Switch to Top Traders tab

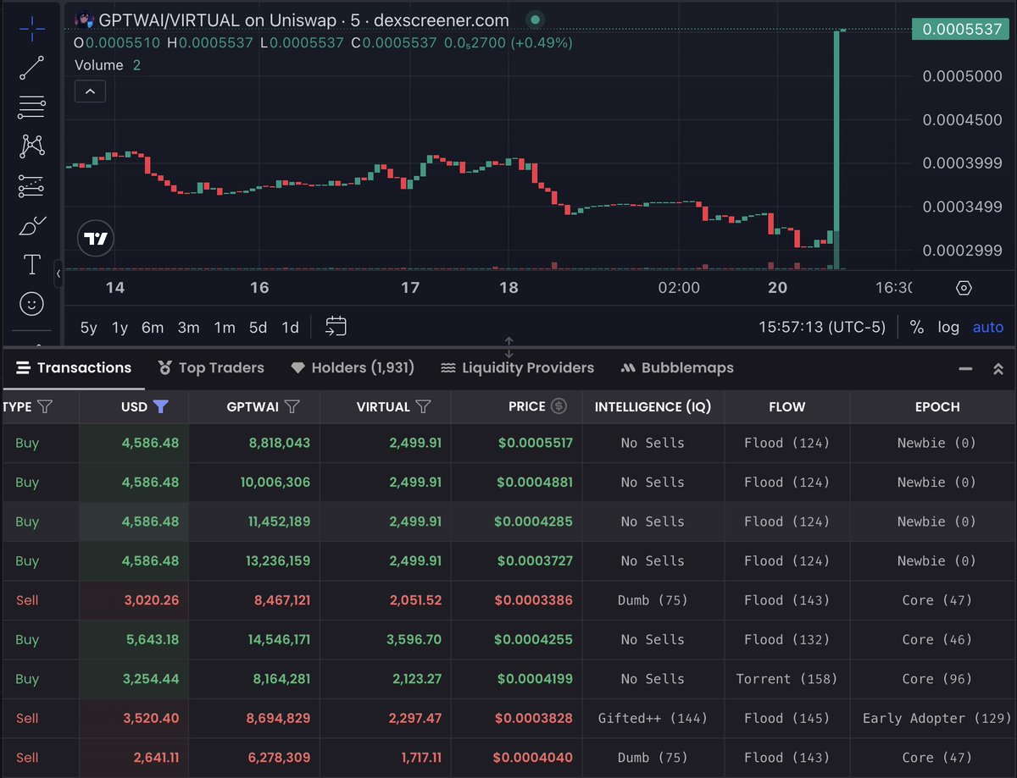click(x=211, y=367)
